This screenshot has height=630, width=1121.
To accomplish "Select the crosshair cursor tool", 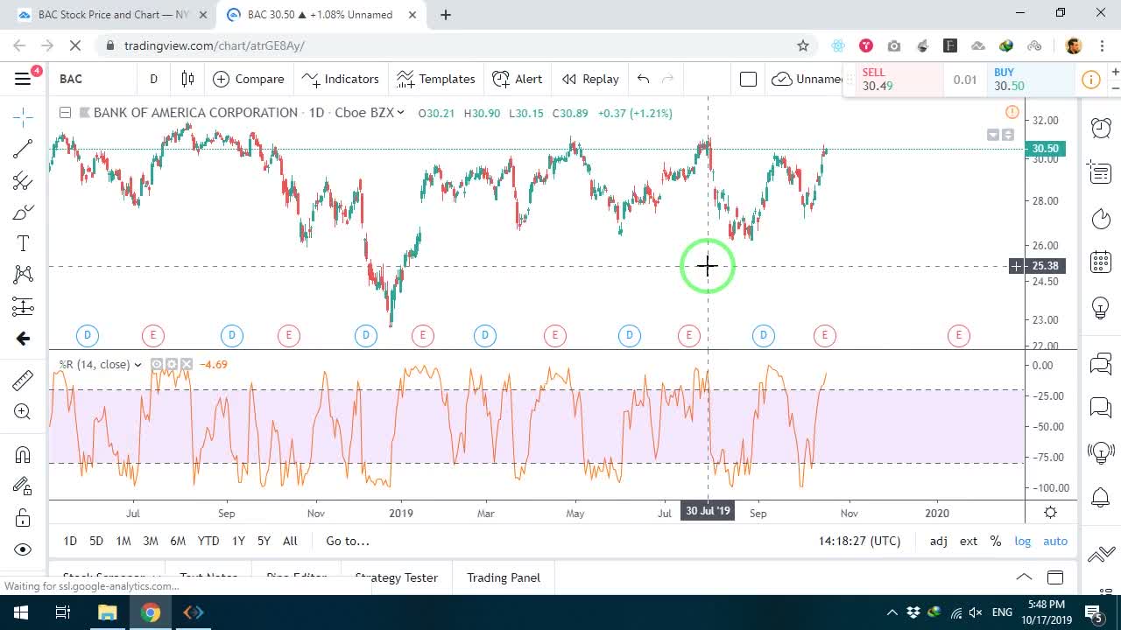I will (23, 115).
